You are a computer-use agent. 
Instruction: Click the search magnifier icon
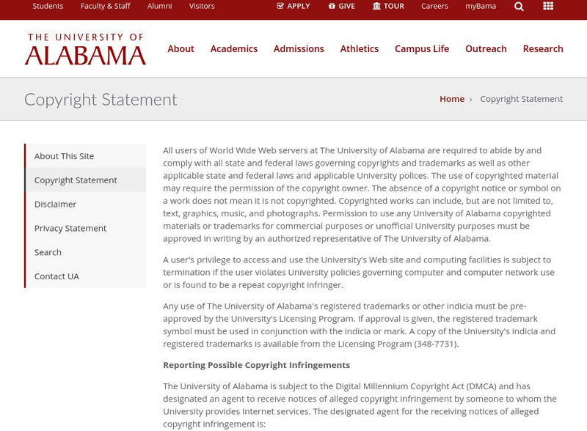(519, 7)
